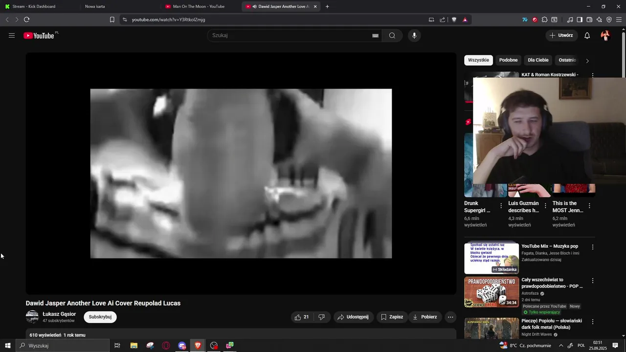Click the Utwórz create button
The height and width of the screenshot is (352, 626).
pos(561,35)
